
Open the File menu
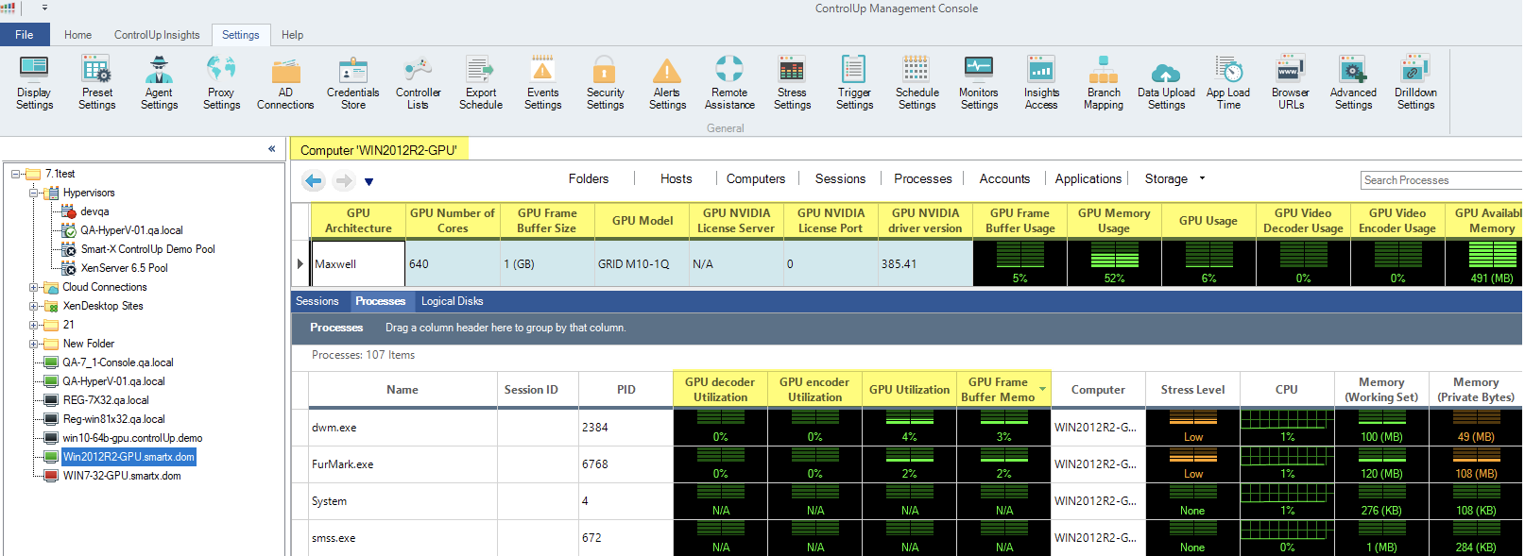pos(25,35)
